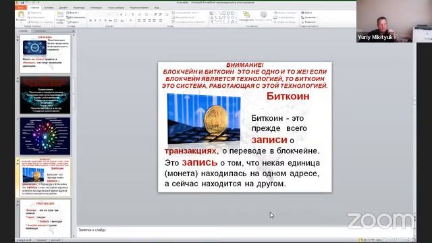Switch to the Главная ribbon tab
The width and height of the screenshot is (432, 243).
tap(34, 7)
